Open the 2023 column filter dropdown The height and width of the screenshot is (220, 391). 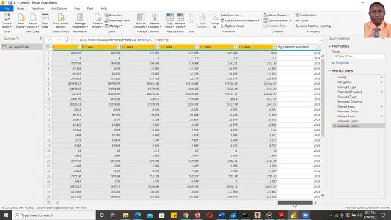157,47
